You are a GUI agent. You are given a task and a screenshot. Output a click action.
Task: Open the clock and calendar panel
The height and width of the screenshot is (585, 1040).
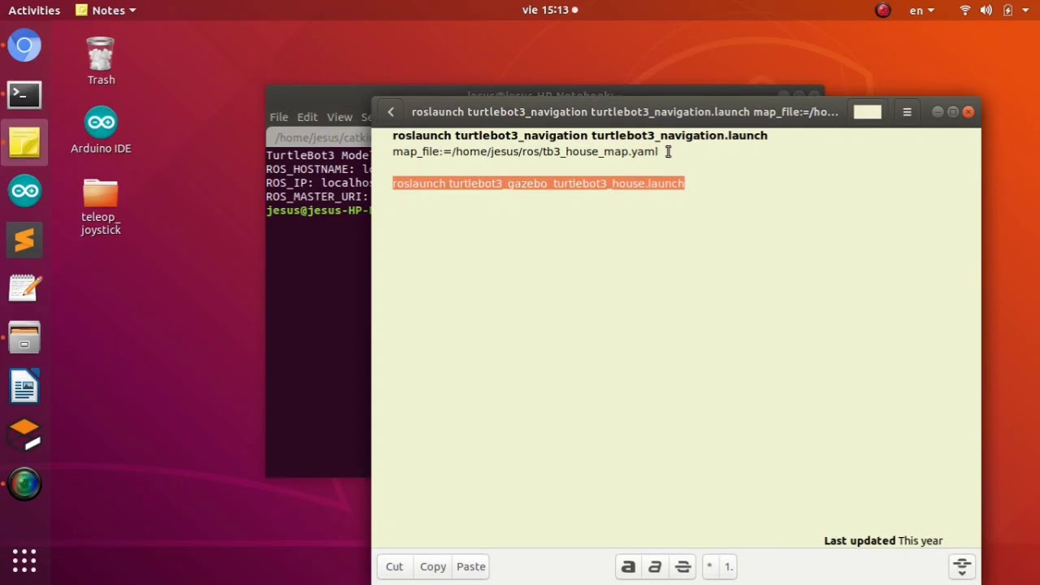click(x=550, y=11)
